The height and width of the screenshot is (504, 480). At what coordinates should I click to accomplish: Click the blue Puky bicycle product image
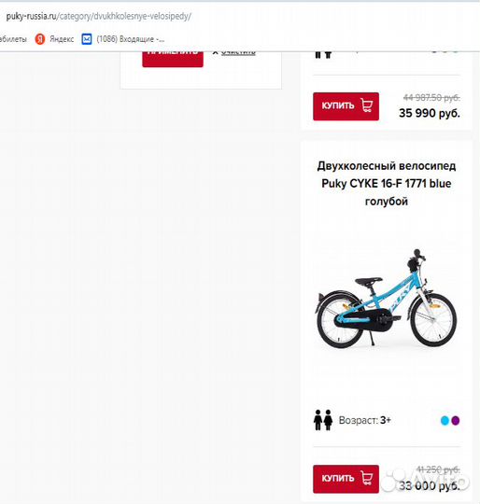387,299
